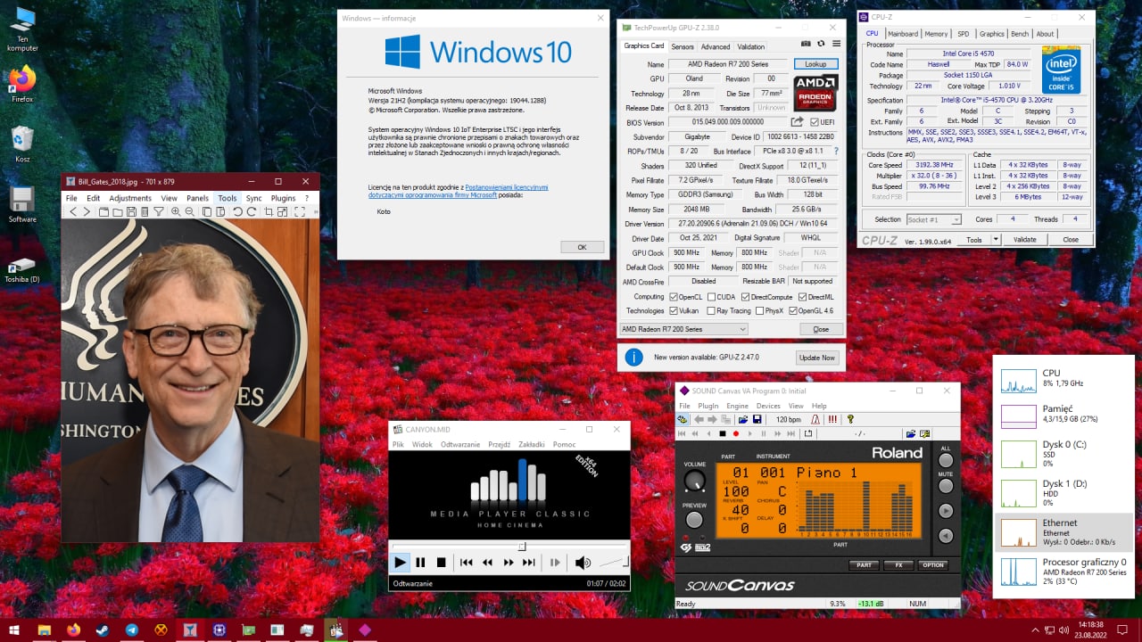
Task: Switch to the Mainboard tab in CPU-Z
Action: (902, 34)
